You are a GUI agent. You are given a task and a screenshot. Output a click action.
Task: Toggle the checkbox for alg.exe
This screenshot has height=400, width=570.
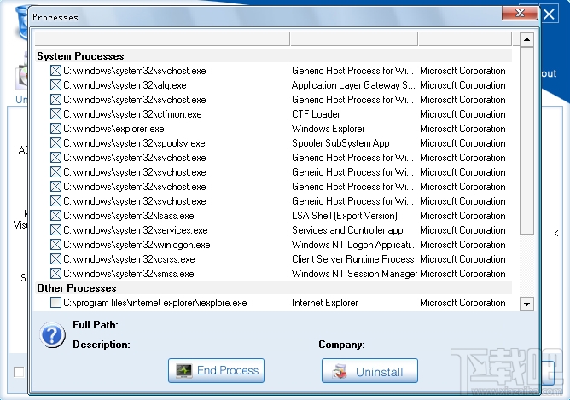55,85
